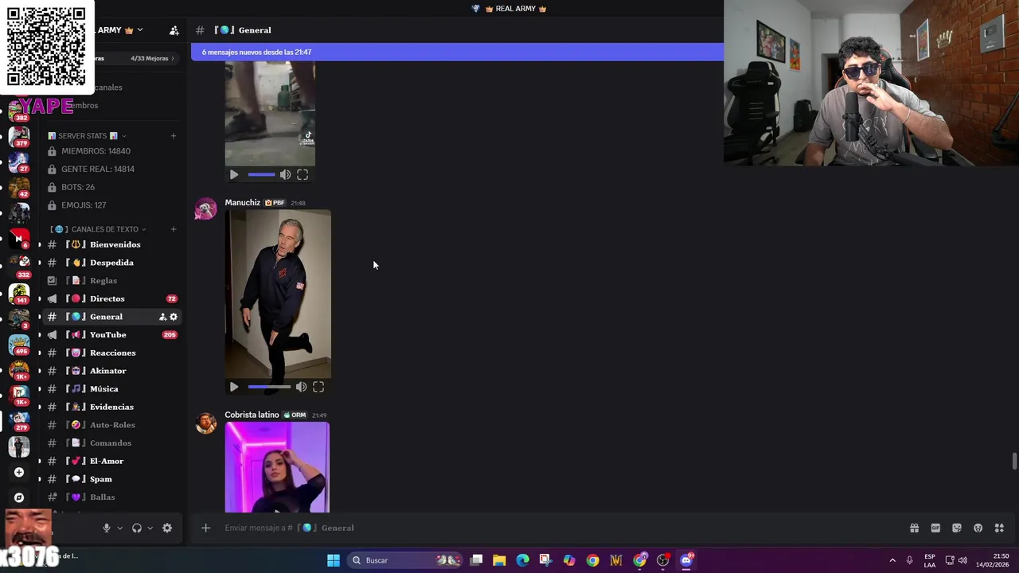Focus the Enviar mensaje input field

557,528
